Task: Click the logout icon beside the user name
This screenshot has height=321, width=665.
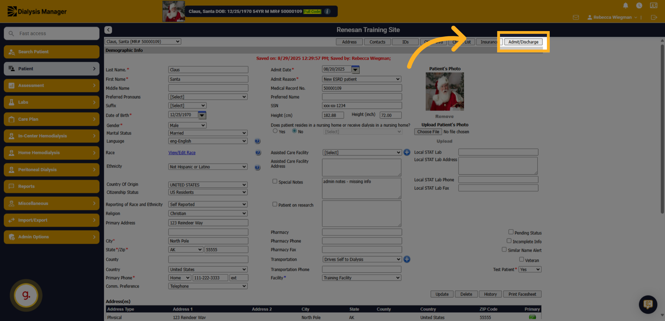Action: [x=654, y=17]
